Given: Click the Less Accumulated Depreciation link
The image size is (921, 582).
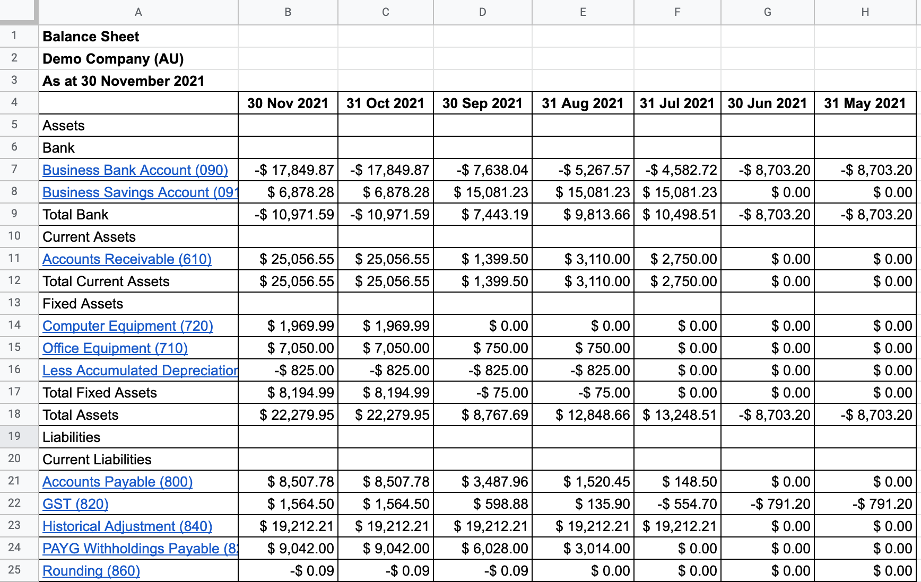Looking at the screenshot, I should tap(140, 371).
